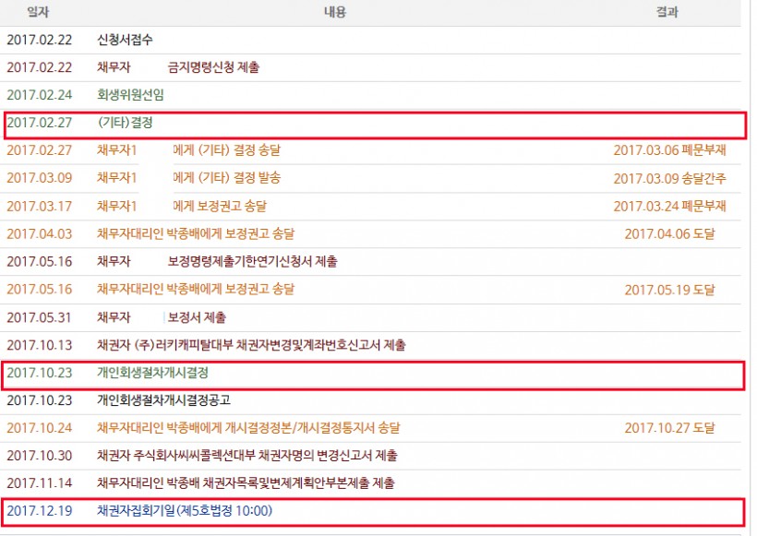757x536 pixels.
Task: Click the result '2017.03.06 폐문부재'
Action: coord(669,150)
